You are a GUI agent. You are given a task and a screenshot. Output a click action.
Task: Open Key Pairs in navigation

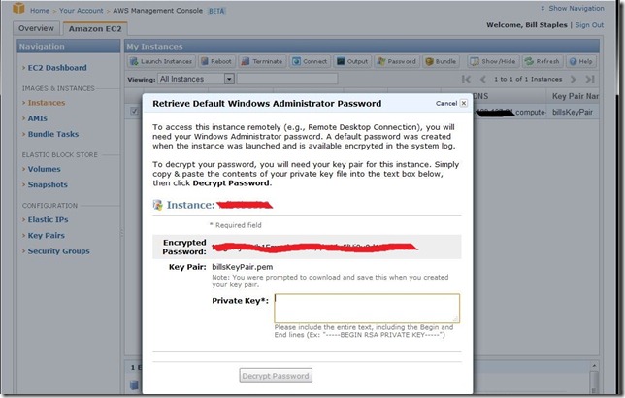(x=46, y=235)
